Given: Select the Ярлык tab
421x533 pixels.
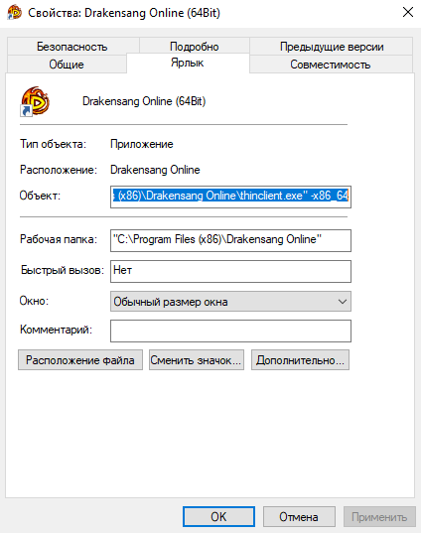Looking at the screenshot, I should click(x=188, y=63).
